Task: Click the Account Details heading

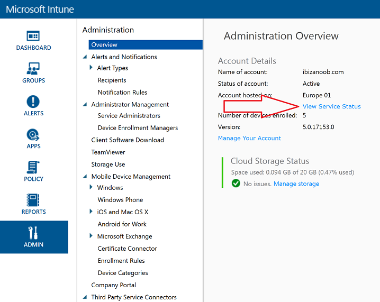Action: click(247, 61)
